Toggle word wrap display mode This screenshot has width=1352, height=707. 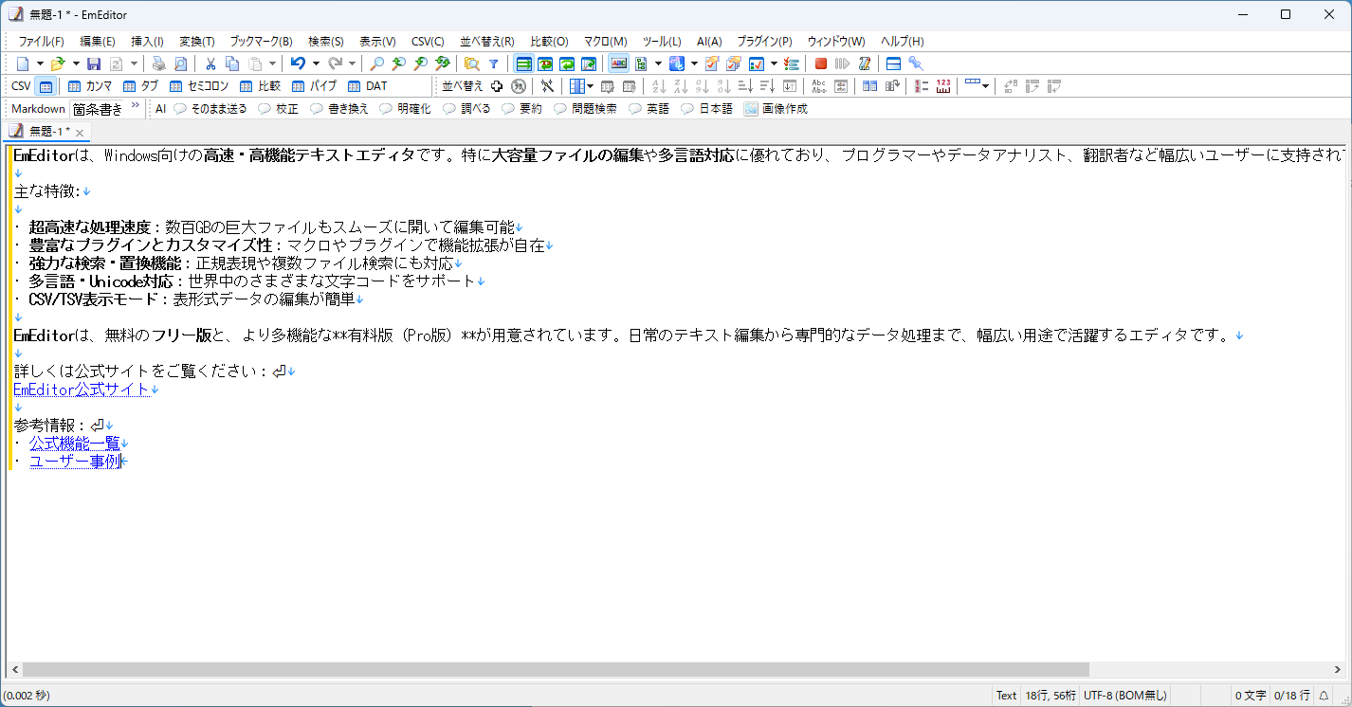(x=523, y=63)
